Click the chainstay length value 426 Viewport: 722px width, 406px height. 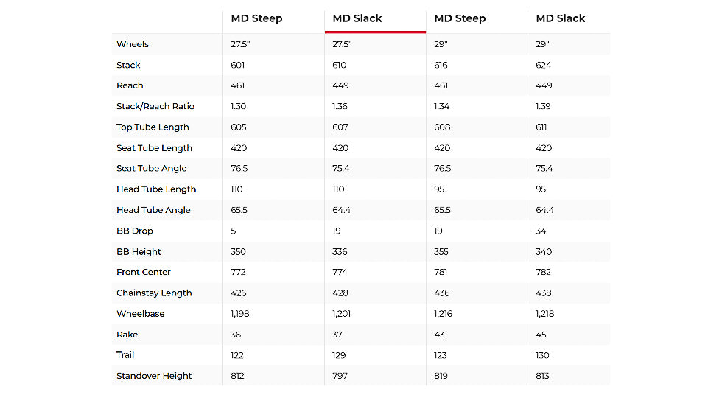(238, 293)
